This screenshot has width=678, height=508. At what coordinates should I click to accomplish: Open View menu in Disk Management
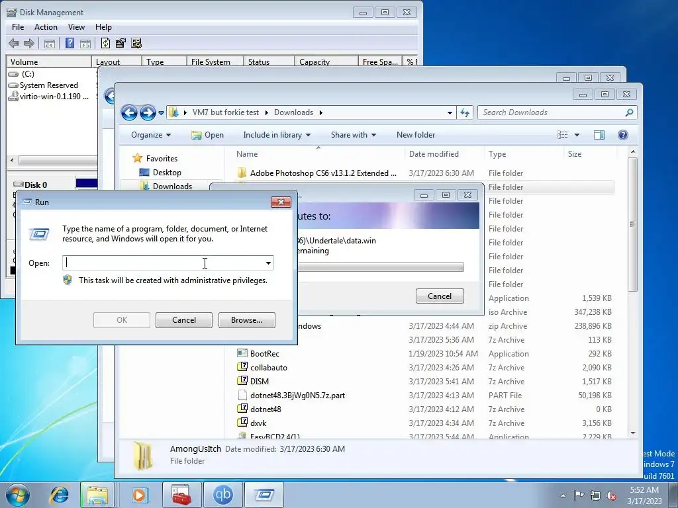[76, 26]
